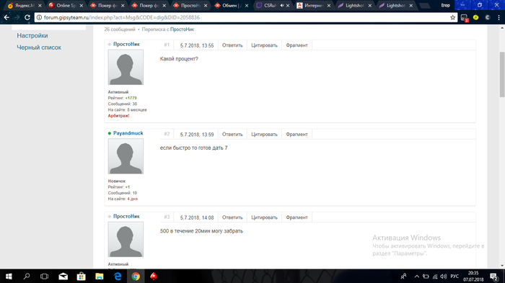Click Ответить on message #3
505x283 pixels.
[232, 217]
